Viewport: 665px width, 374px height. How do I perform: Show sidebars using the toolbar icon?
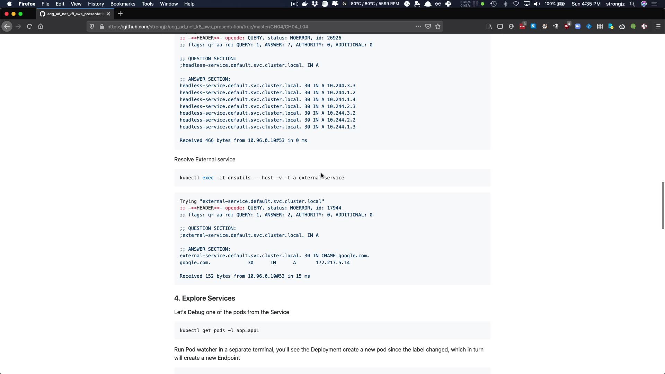(500, 26)
